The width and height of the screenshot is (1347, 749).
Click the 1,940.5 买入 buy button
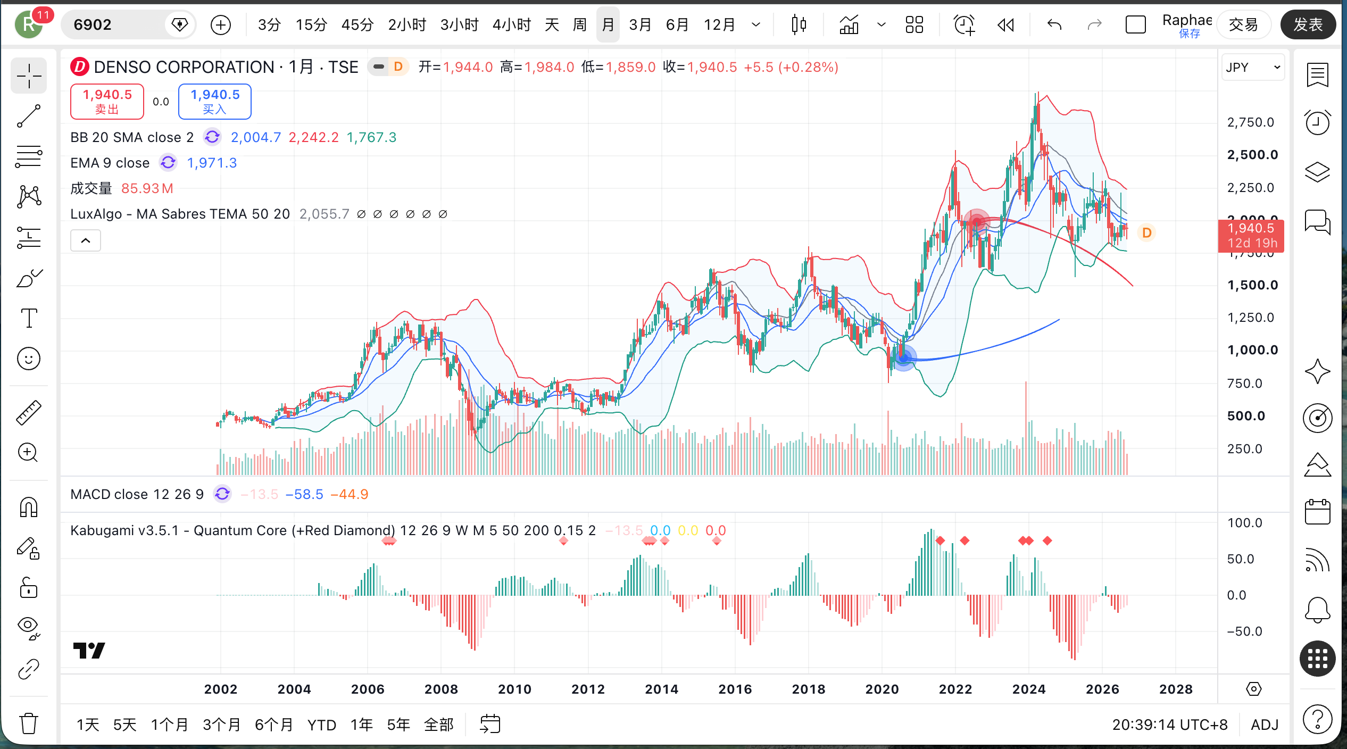coord(215,101)
